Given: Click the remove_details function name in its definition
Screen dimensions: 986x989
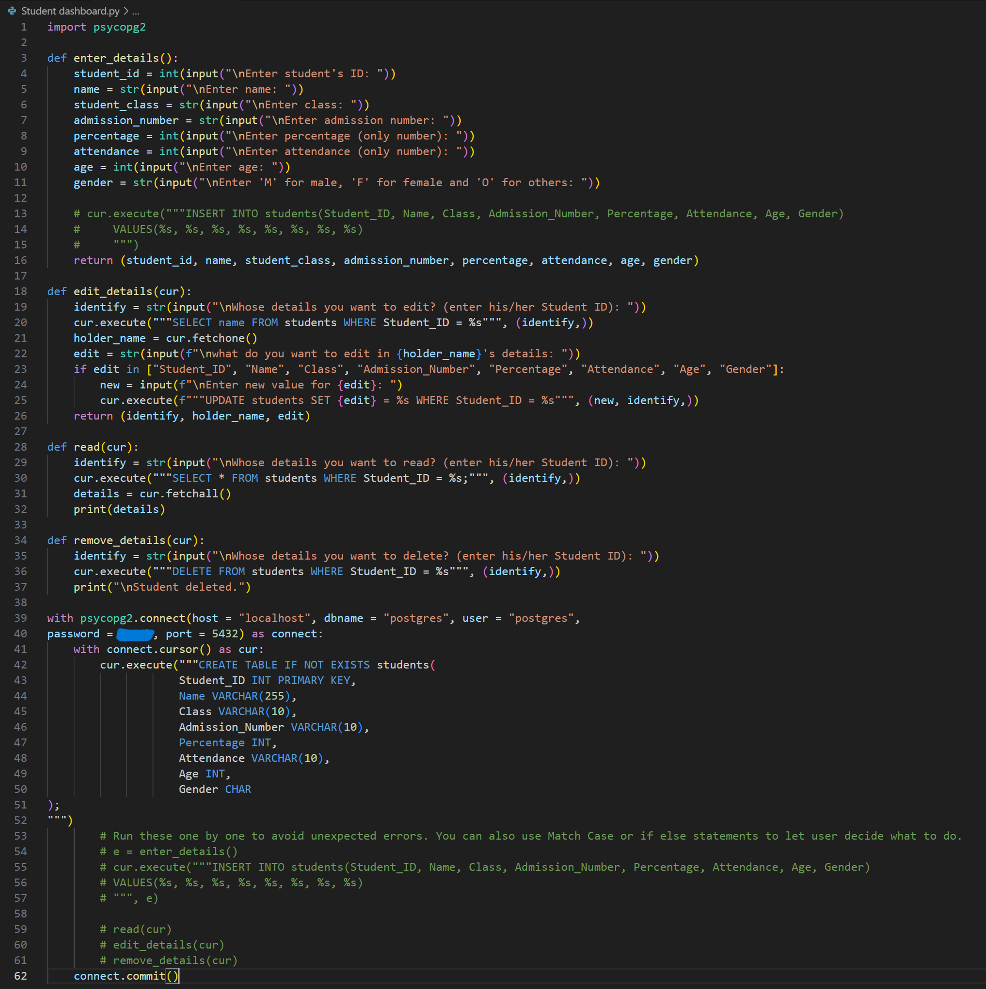Looking at the screenshot, I should pyautogui.click(x=119, y=540).
